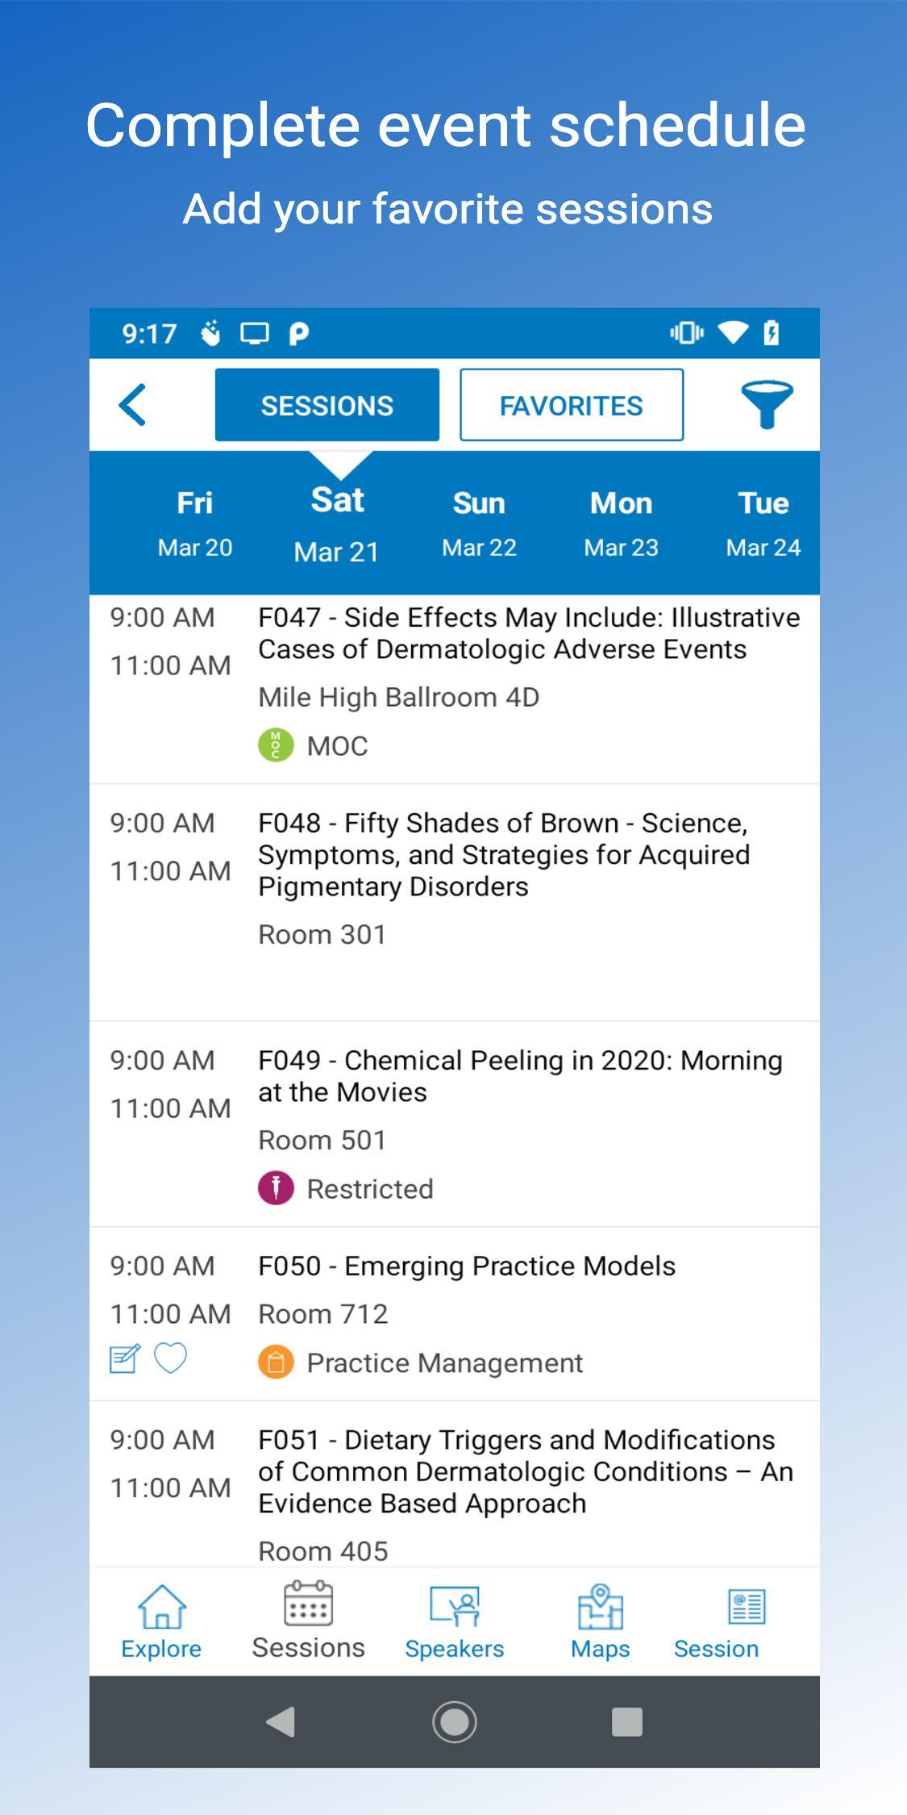Favorite the F050 session with the heart icon

pos(171,1358)
